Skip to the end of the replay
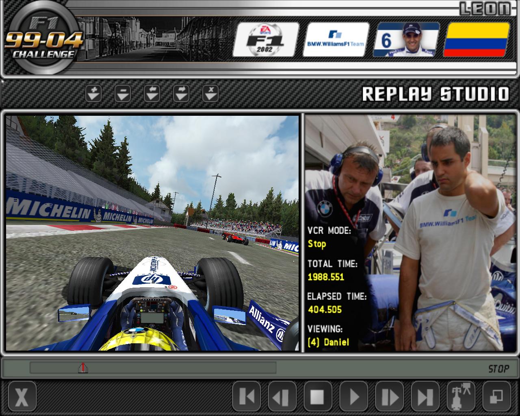Viewport: 520px width, 416px height. click(x=425, y=396)
